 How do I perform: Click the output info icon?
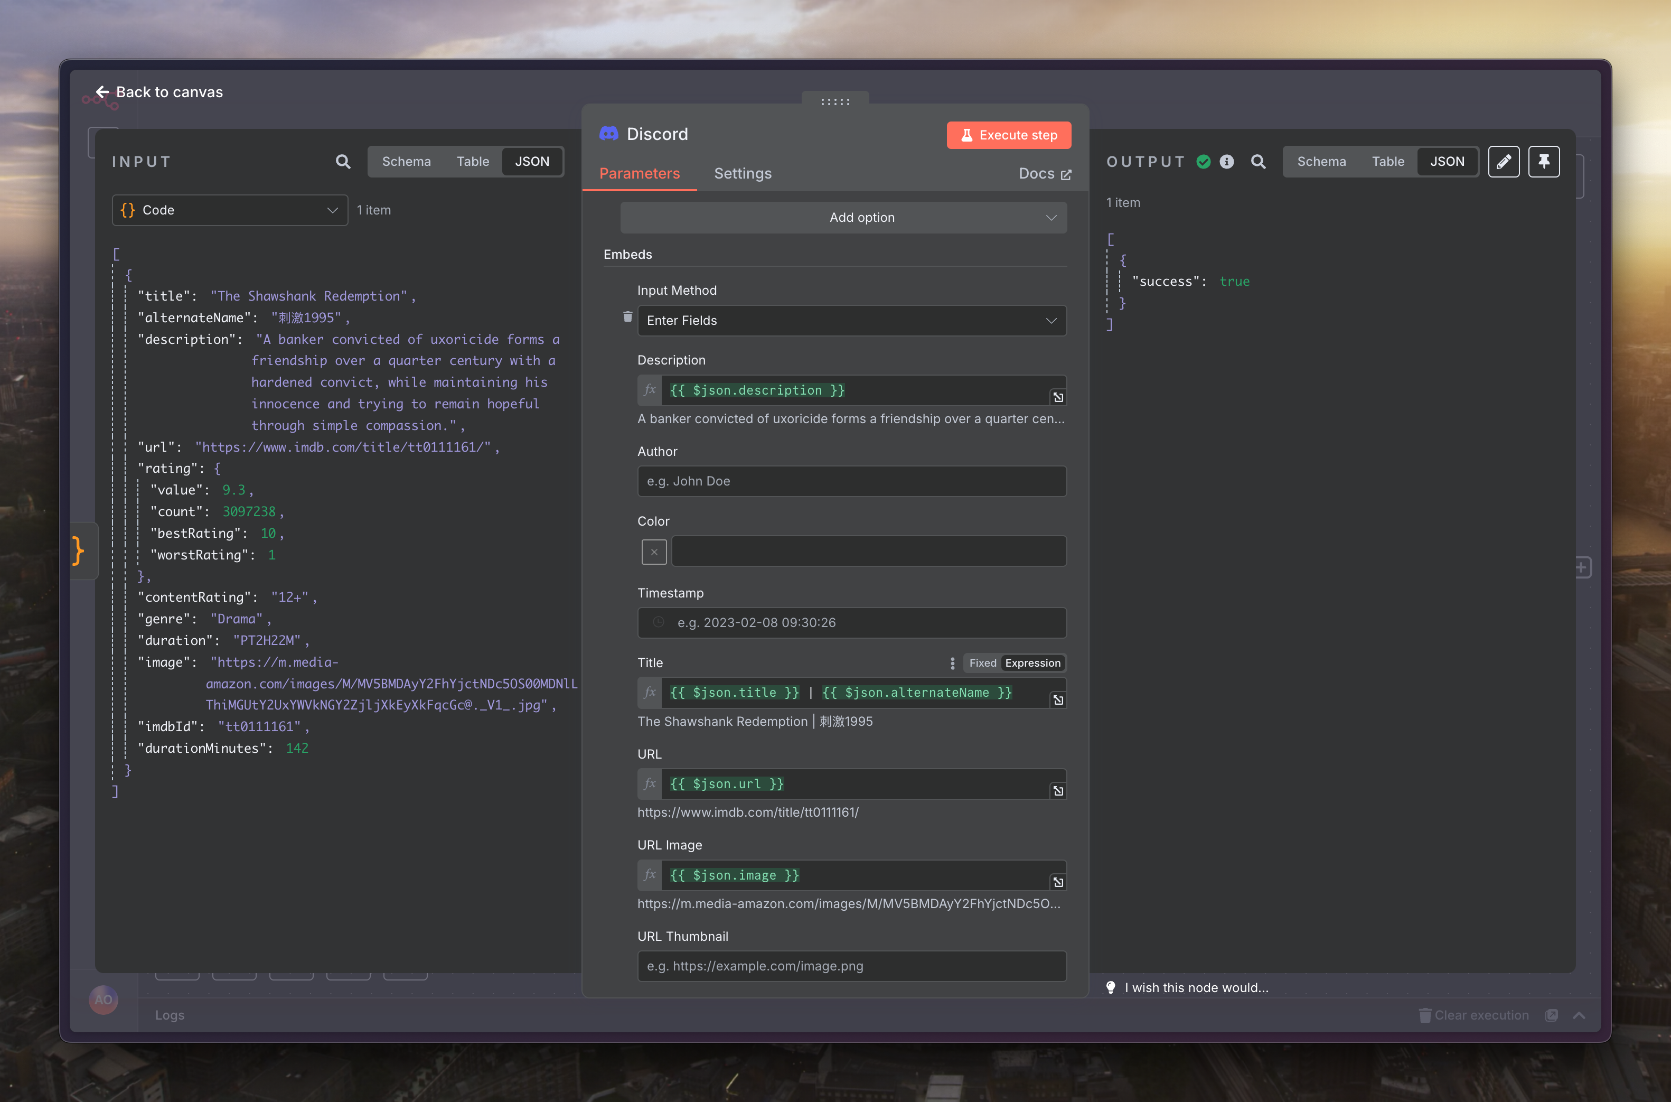pos(1226,162)
